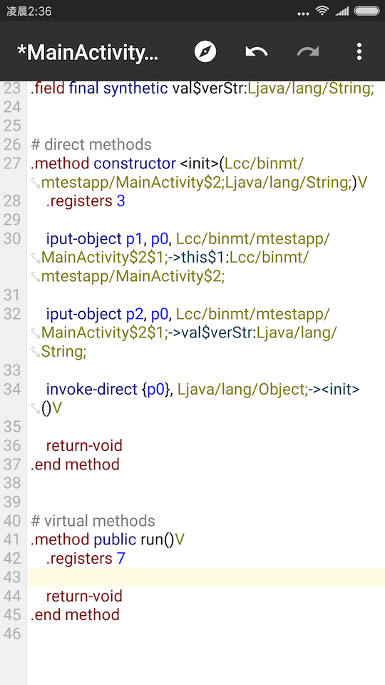
Task: Undo the last edit
Action: 257,52
